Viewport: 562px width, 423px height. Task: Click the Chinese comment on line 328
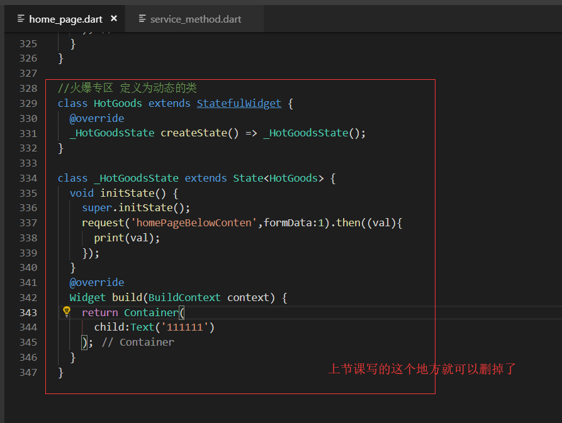pyautogui.click(x=127, y=88)
